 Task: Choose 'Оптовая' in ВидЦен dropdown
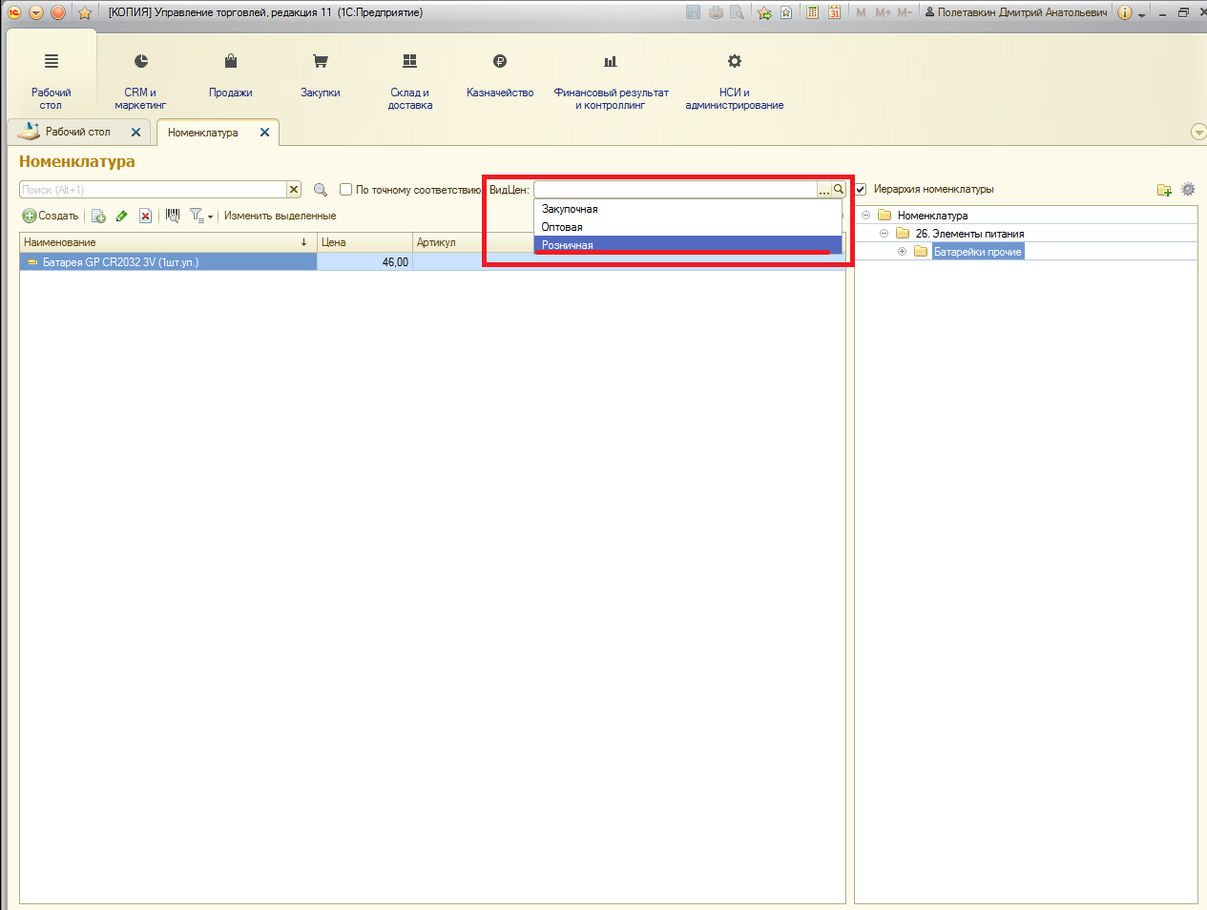tap(562, 227)
